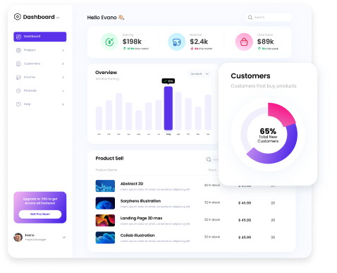The width and height of the screenshot is (337, 273).
Task: Open the Promote sidebar menu item
Action: pyautogui.click(x=40, y=91)
